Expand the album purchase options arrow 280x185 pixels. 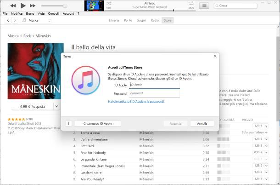coord(56,107)
